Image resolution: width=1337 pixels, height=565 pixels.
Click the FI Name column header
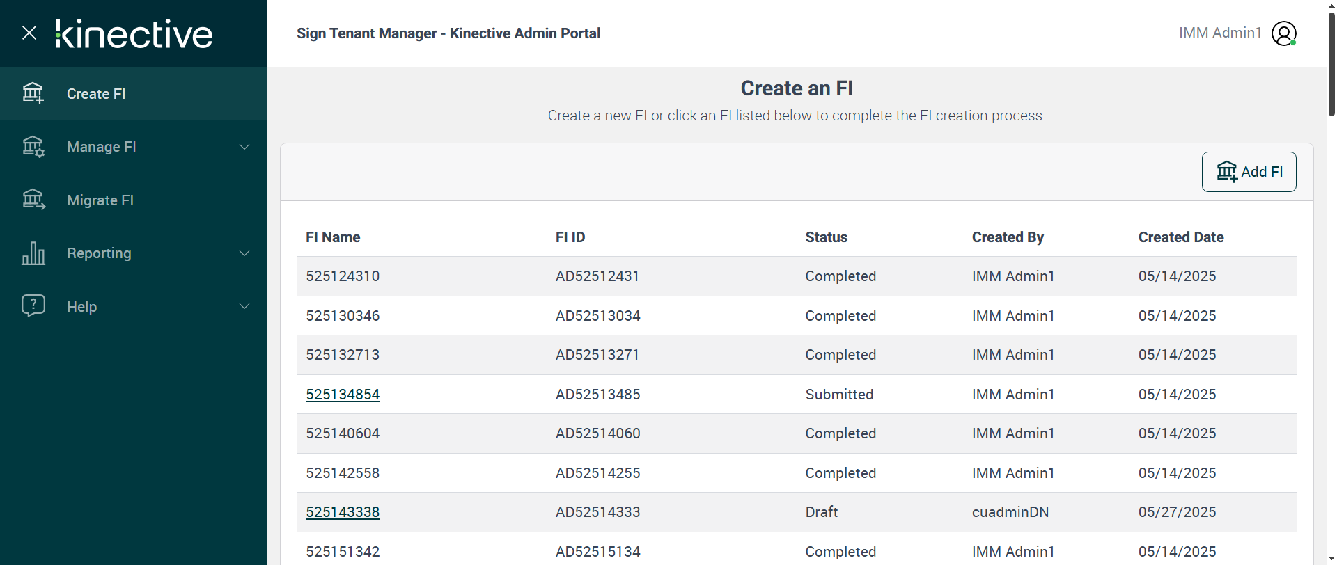[x=333, y=237]
